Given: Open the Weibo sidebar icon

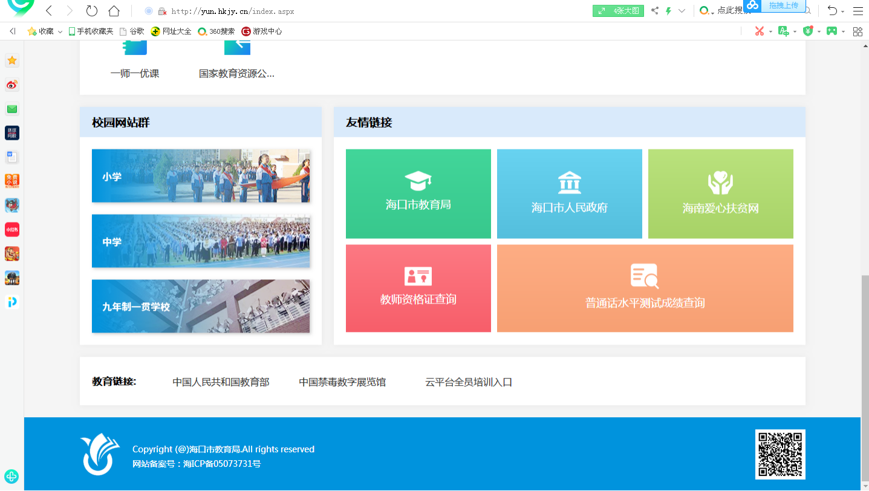Looking at the screenshot, I should (x=12, y=85).
